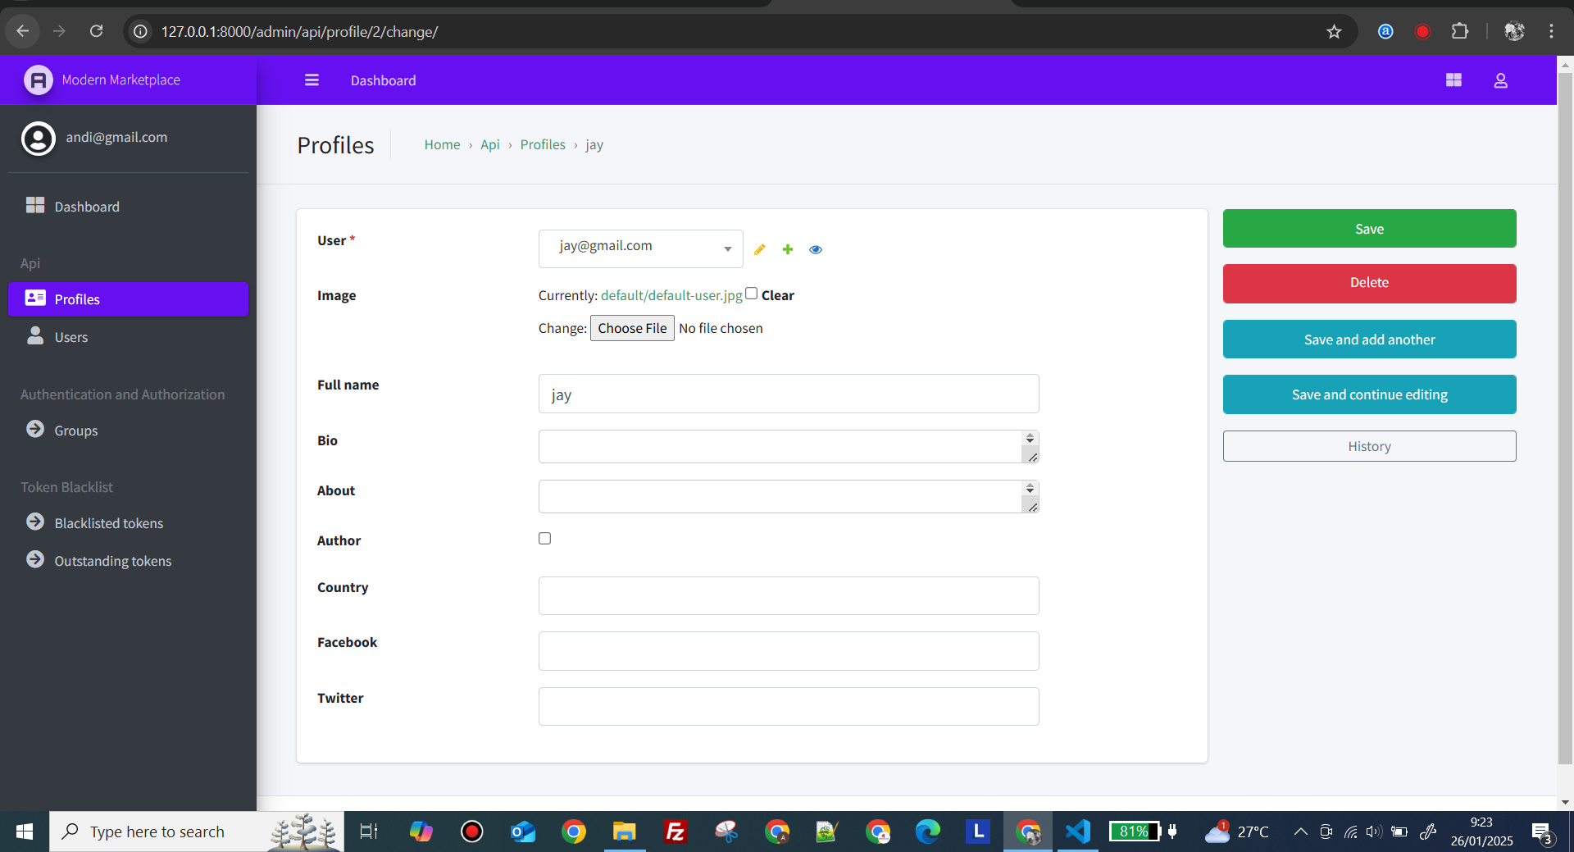Go to Home breadcrumb link
Image resolution: width=1574 pixels, height=852 pixels.
tap(442, 144)
